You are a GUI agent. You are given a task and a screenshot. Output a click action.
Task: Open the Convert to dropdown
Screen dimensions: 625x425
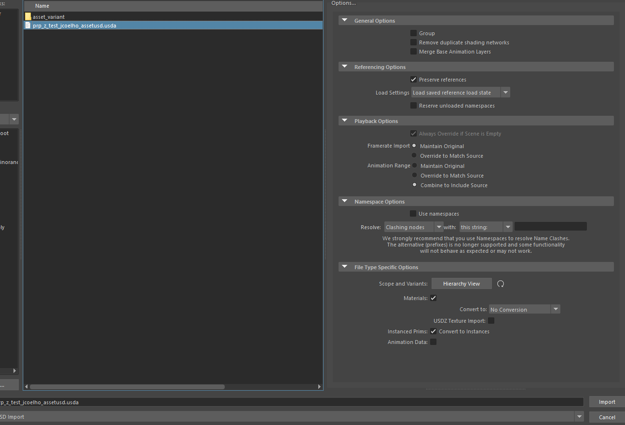(556, 309)
